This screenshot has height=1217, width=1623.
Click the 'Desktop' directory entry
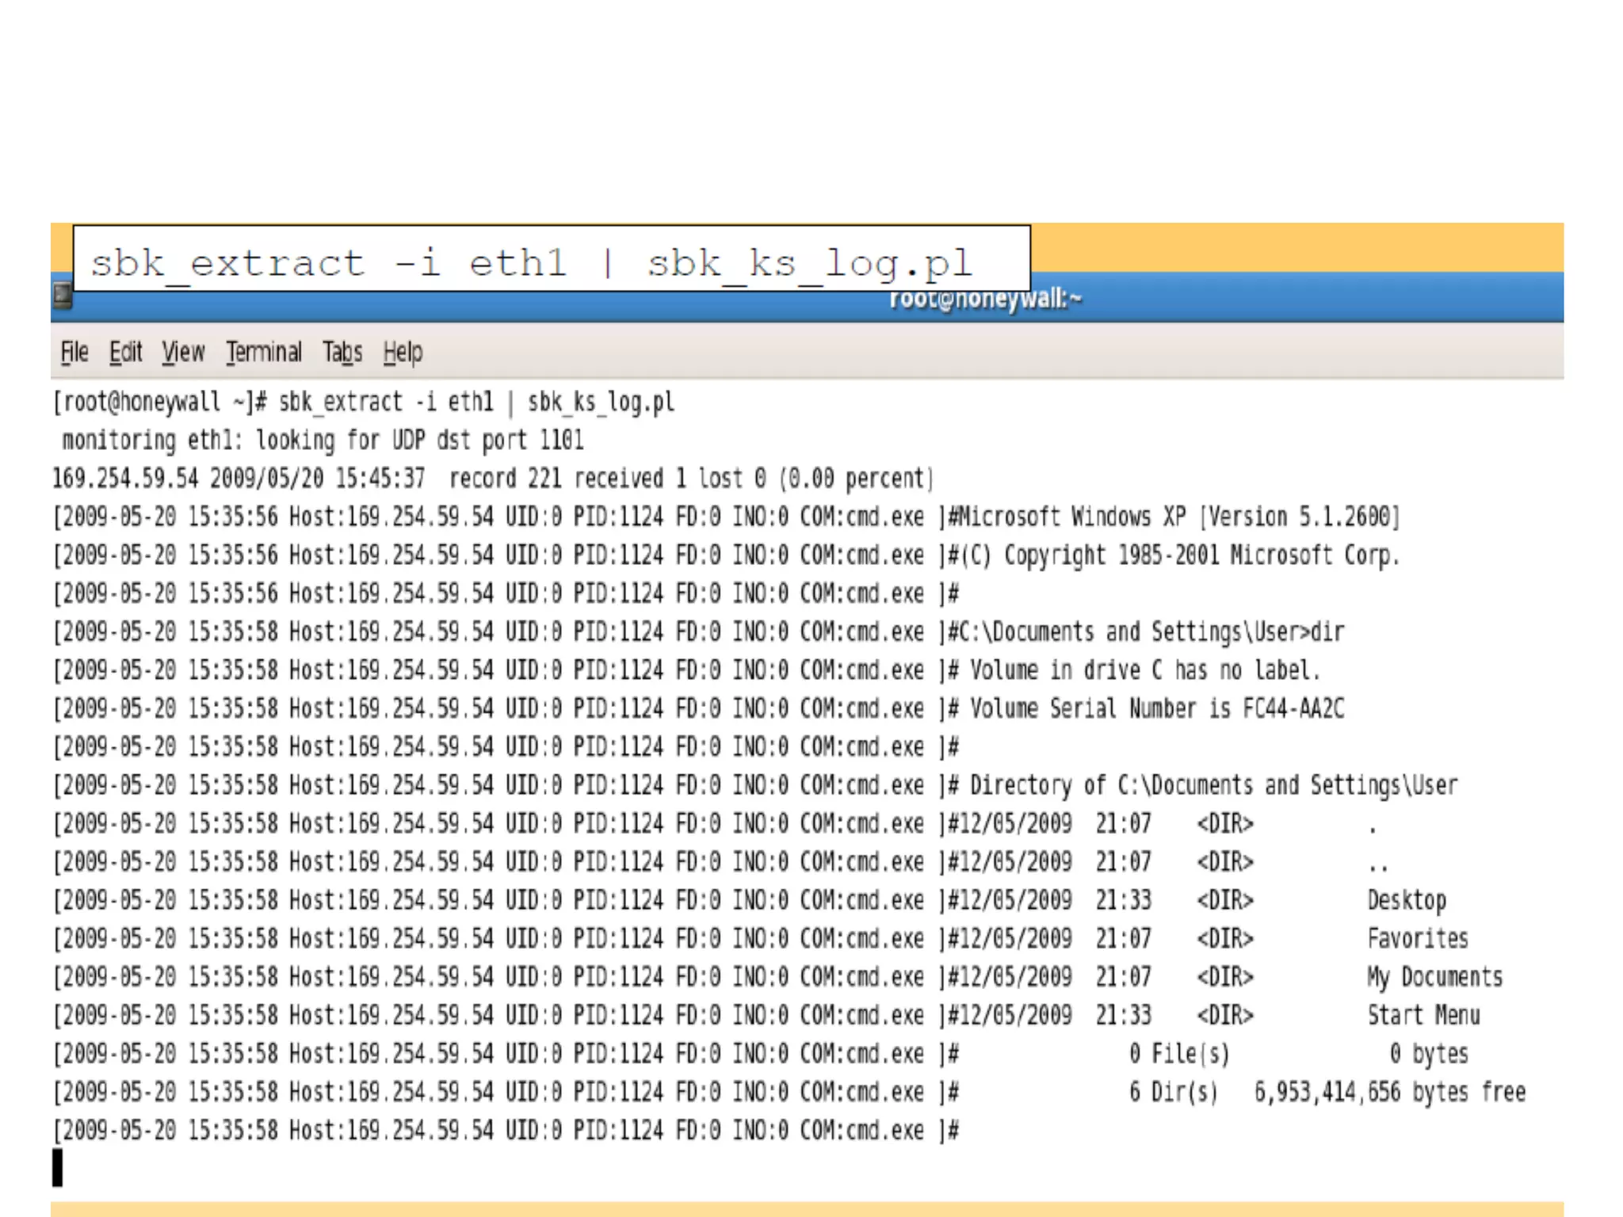coord(1407,900)
